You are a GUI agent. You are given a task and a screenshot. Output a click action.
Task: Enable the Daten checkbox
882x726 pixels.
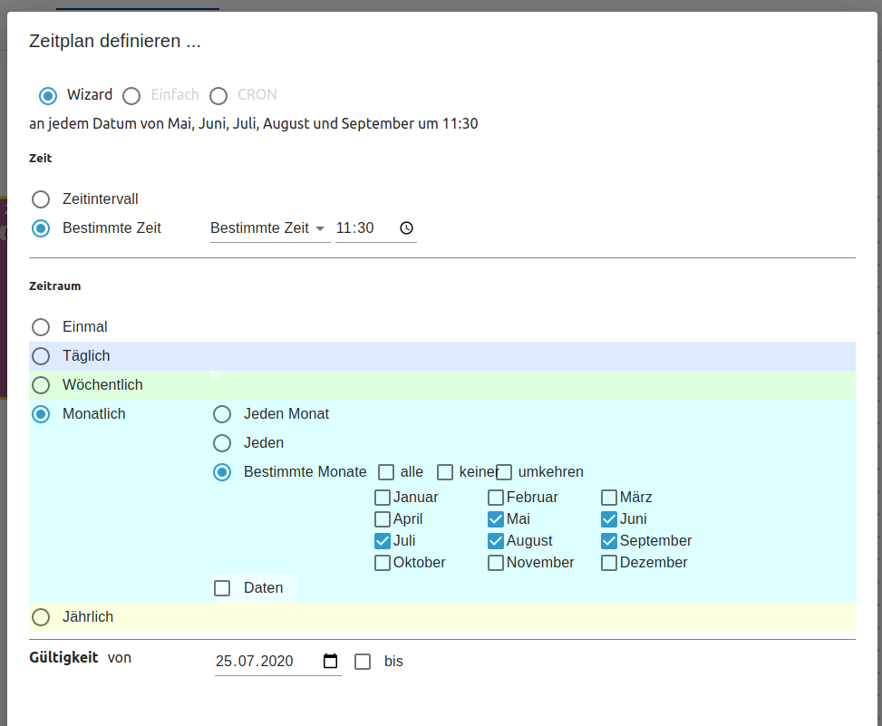click(x=222, y=588)
